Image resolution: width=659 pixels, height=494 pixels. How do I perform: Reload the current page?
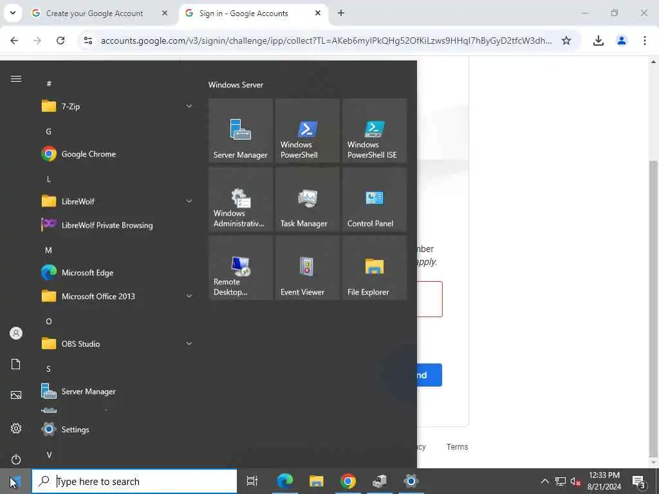60,41
